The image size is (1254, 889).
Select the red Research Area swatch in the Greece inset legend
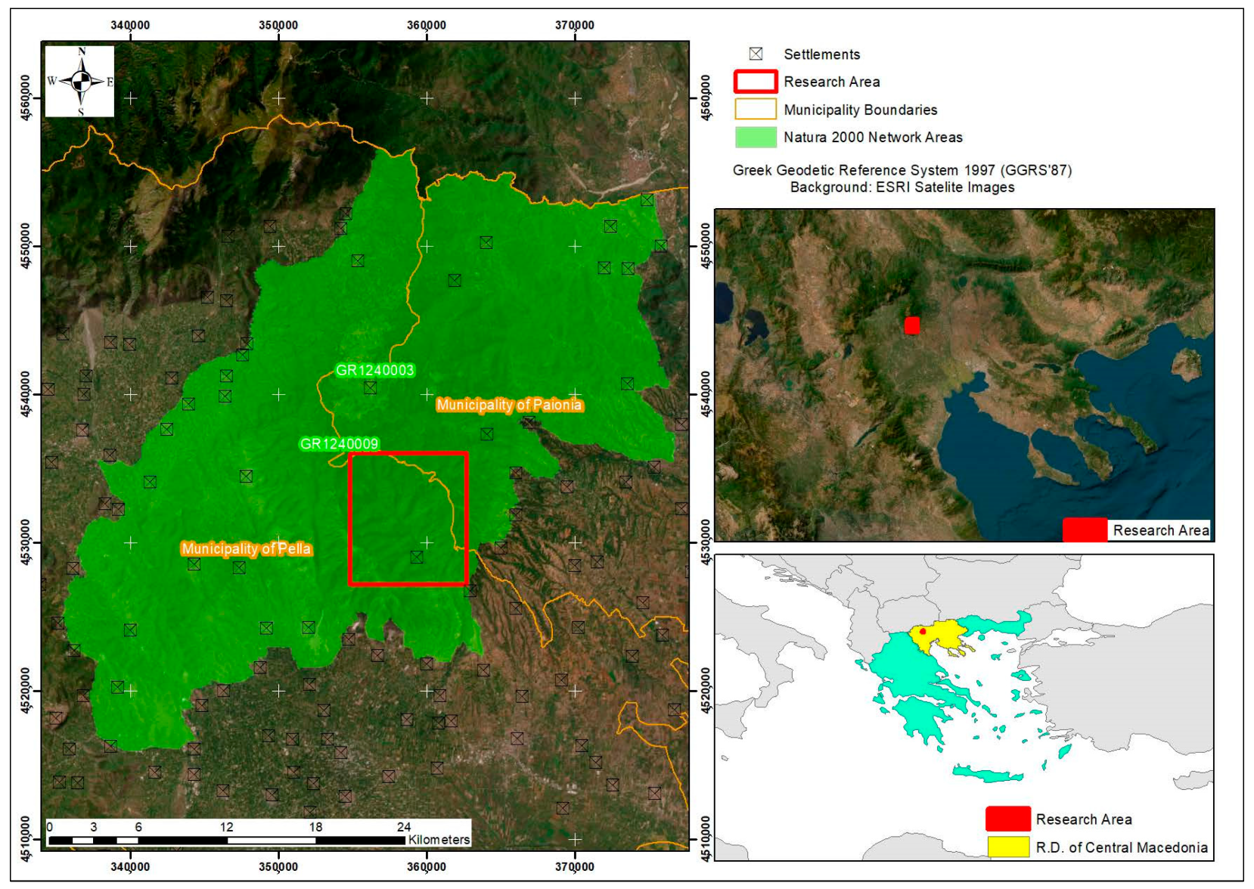(1008, 819)
